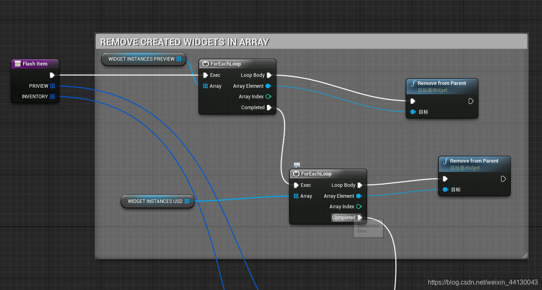Image resolution: width=542 pixels, height=290 pixels.
Task: Click lower Remove from Parent exec output pin
Action: [504, 179]
